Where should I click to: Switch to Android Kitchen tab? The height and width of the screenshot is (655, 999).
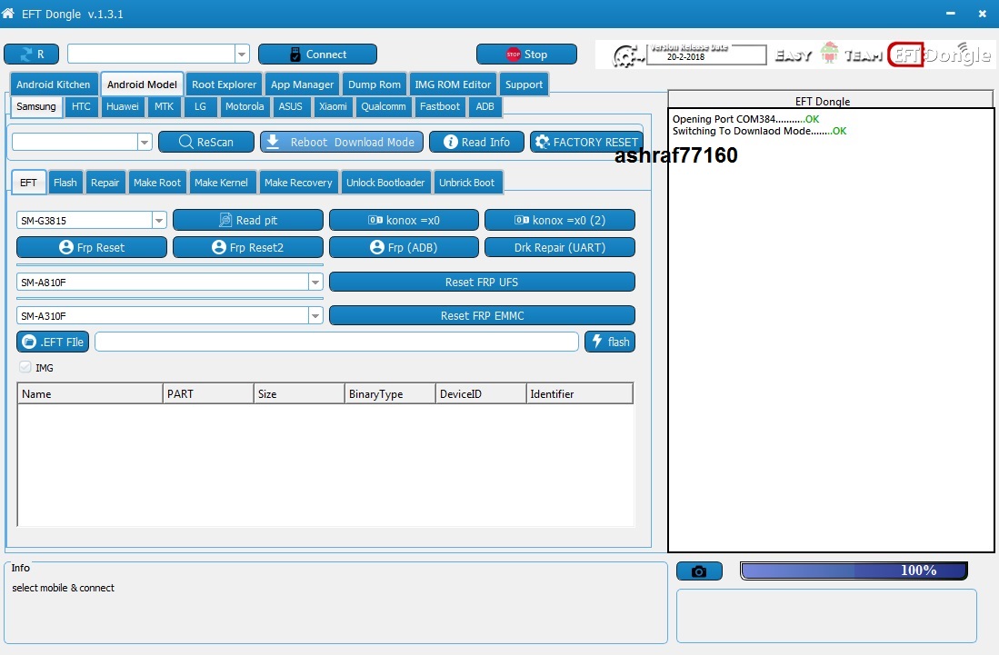click(x=54, y=84)
